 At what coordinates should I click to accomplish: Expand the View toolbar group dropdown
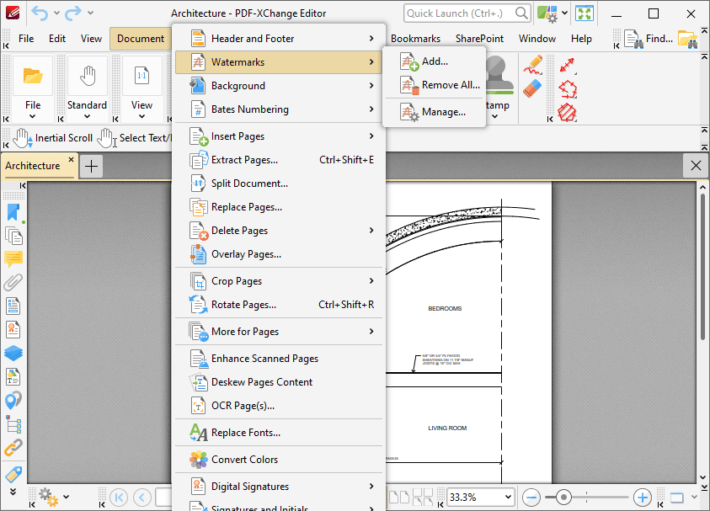point(141,116)
